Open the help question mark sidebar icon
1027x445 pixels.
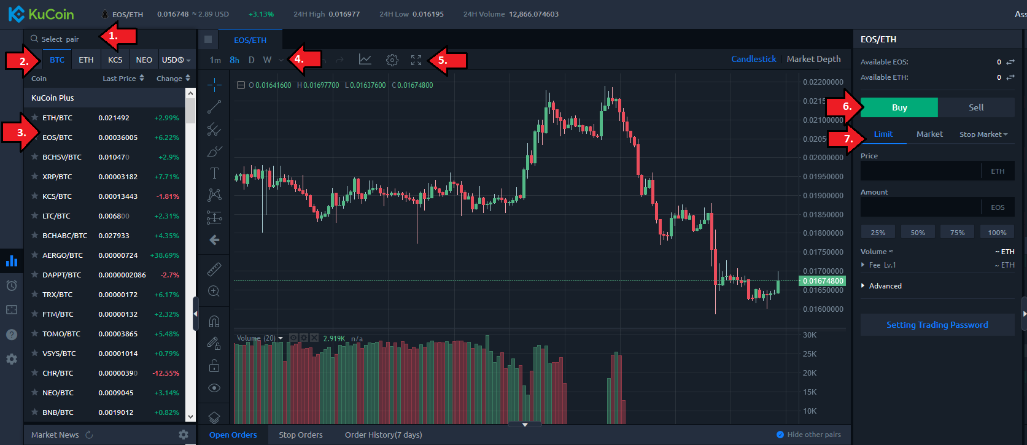(12, 335)
